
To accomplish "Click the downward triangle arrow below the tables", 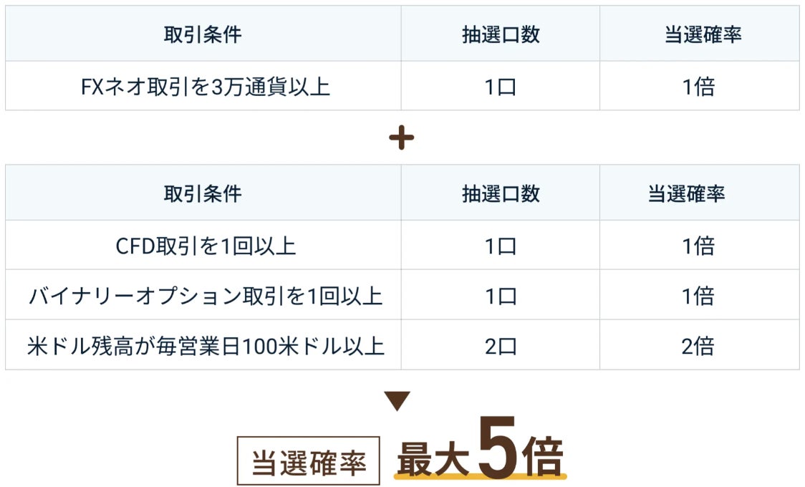I will coord(397,401).
